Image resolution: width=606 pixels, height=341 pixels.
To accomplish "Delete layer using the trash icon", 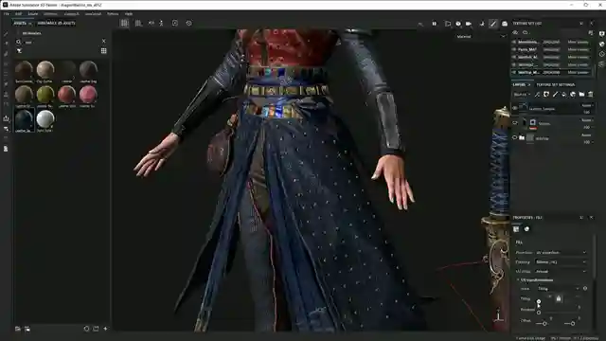I will coord(591,95).
